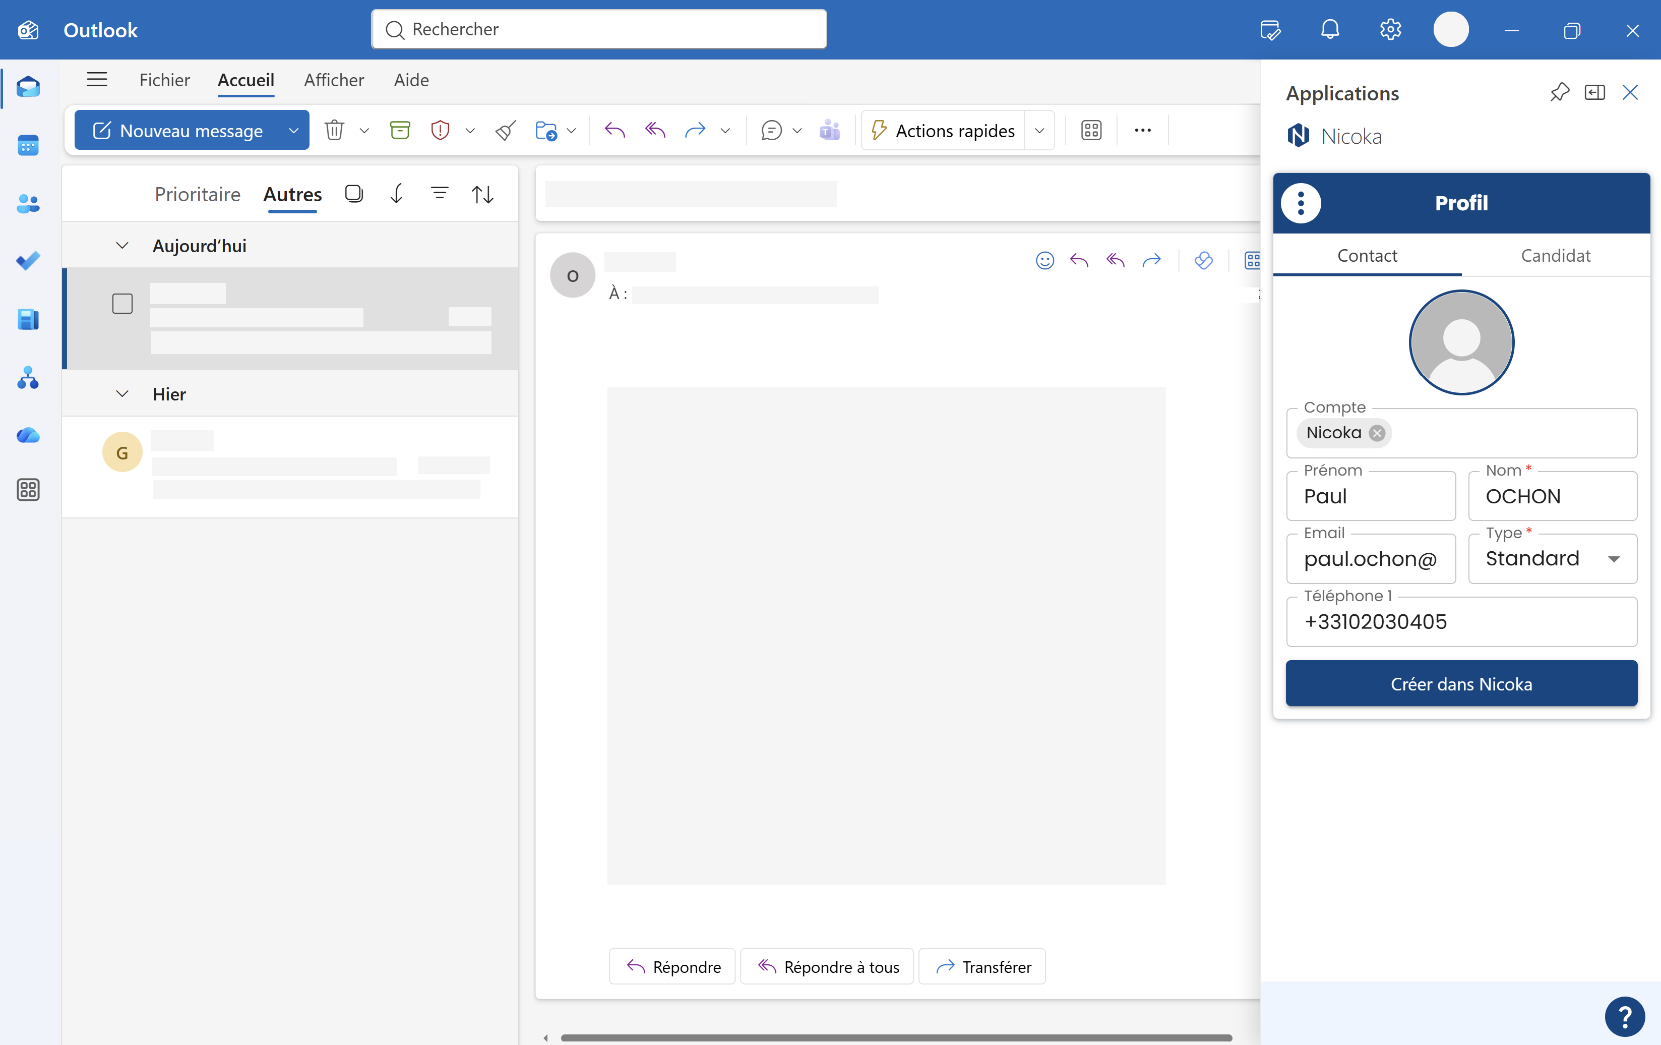1661x1045 pixels.
Task: Open OneDrive from the sidebar
Action: 28,436
